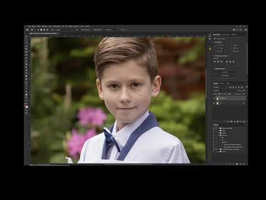Click the Play action button in Actions panel
Image resolution: width=266 pixels, height=200 pixels.
[234, 164]
